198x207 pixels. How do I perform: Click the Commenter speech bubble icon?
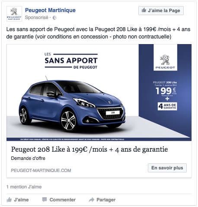click(x=45, y=200)
